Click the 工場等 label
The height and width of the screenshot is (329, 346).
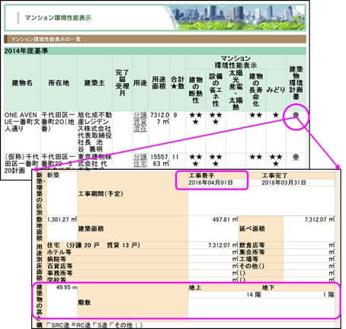click(248, 259)
